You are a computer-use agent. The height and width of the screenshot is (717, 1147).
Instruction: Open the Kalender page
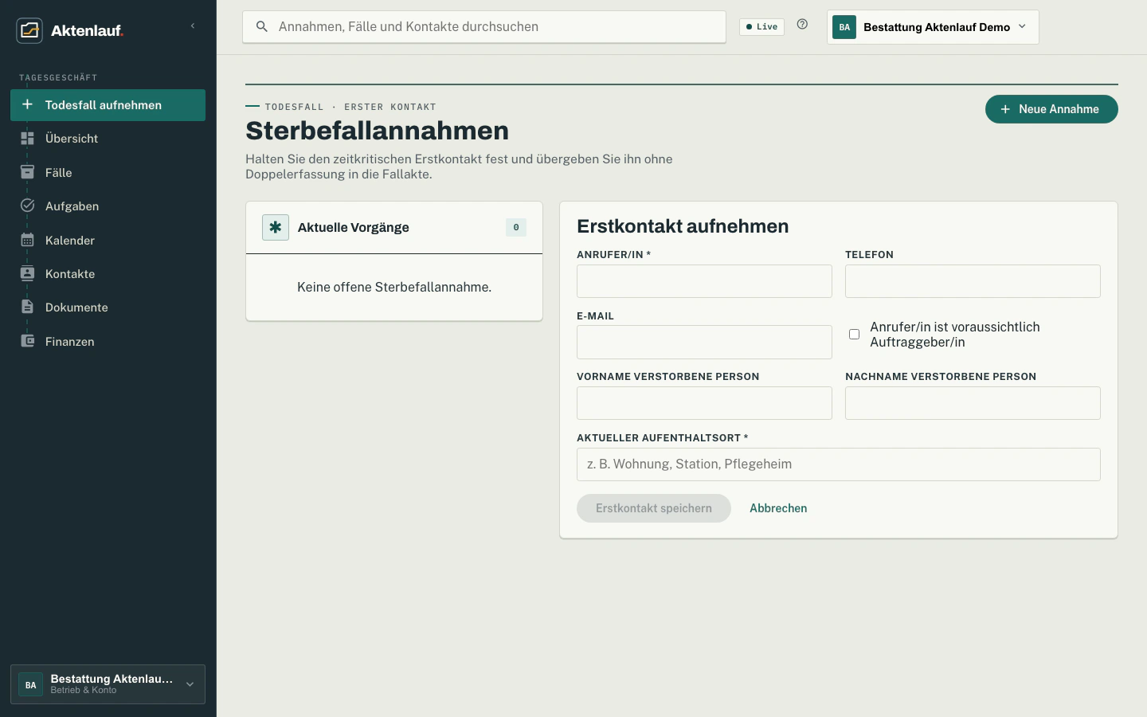click(x=108, y=240)
